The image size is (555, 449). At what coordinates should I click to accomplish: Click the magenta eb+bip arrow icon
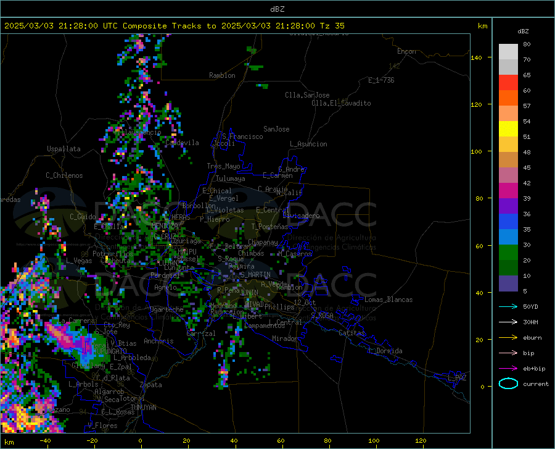pos(508,369)
